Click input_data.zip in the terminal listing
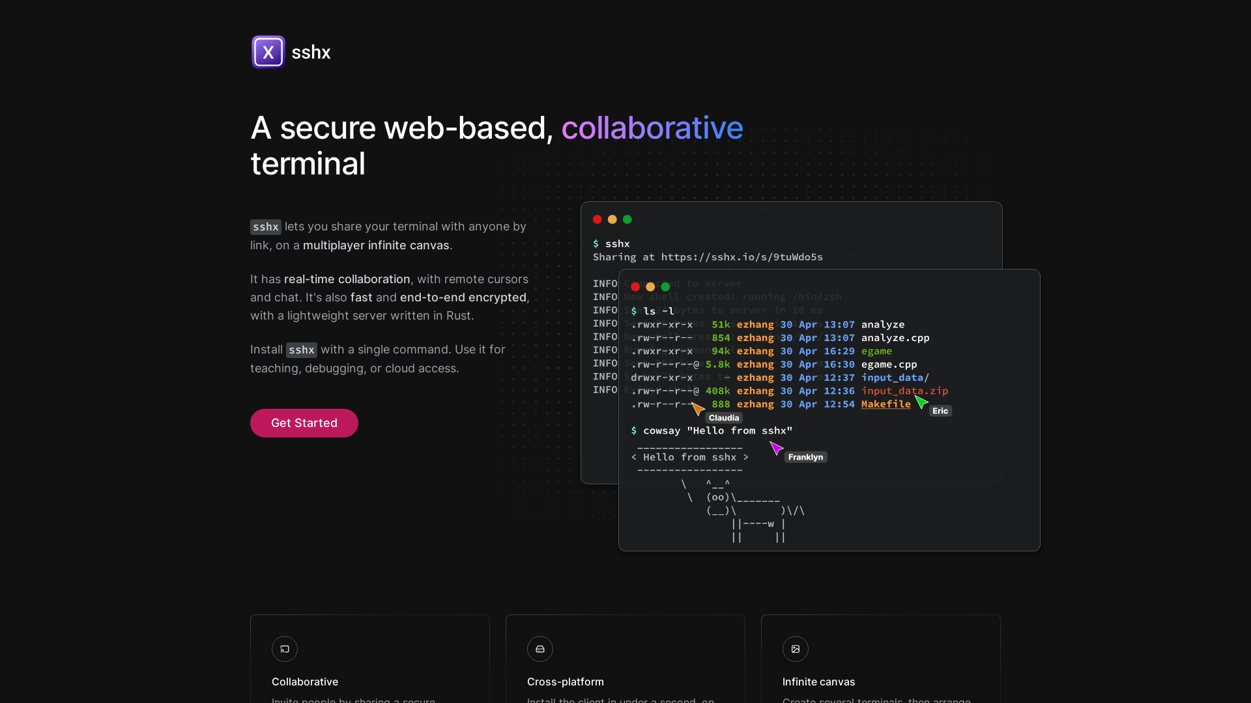Screen dimensions: 1251x703 905,391
